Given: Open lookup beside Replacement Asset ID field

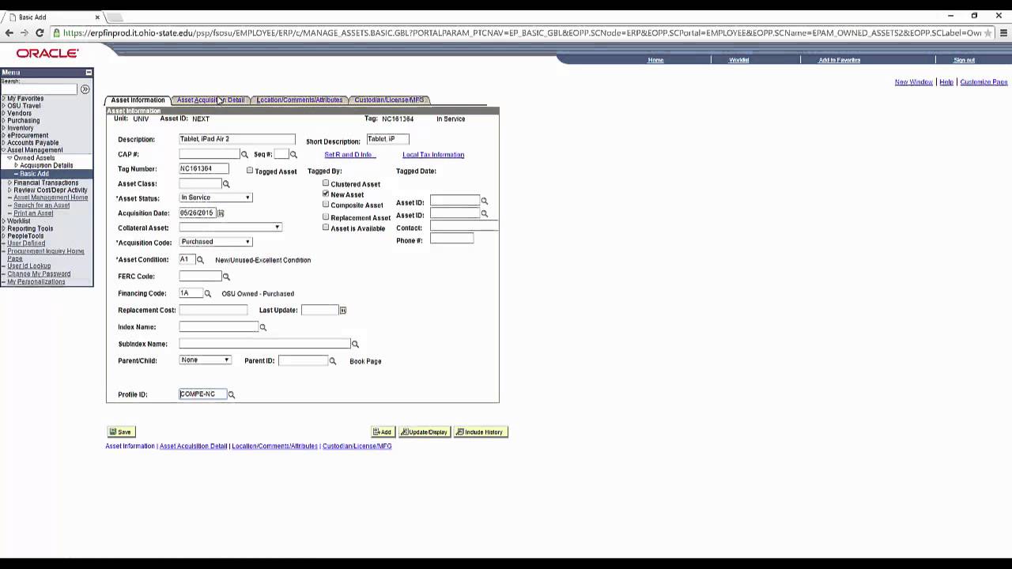Looking at the screenshot, I should 485,214.
